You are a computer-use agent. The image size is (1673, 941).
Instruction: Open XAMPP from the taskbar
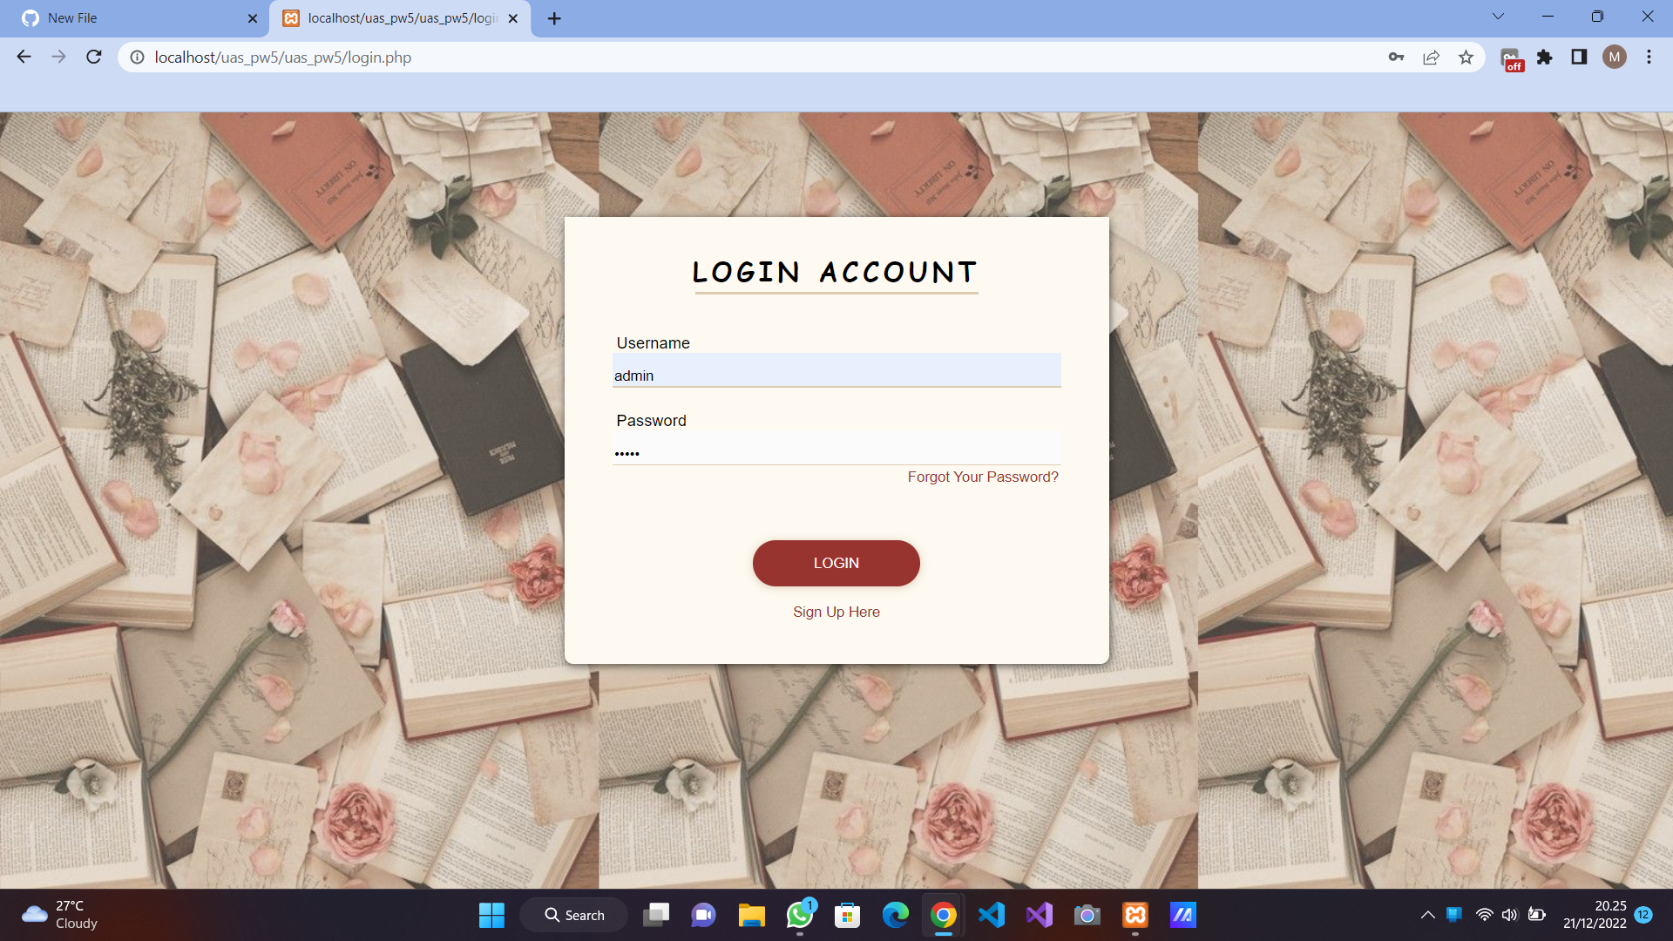pyautogui.click(x=1135, y=915)
